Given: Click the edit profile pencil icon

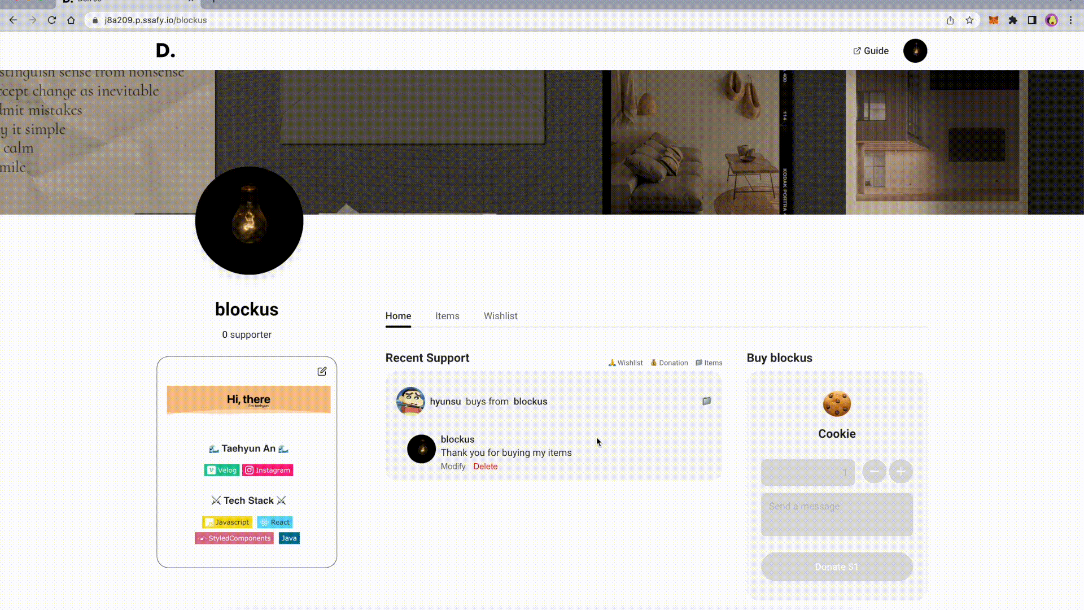Looking at the screenshot, I should [322, 371].
